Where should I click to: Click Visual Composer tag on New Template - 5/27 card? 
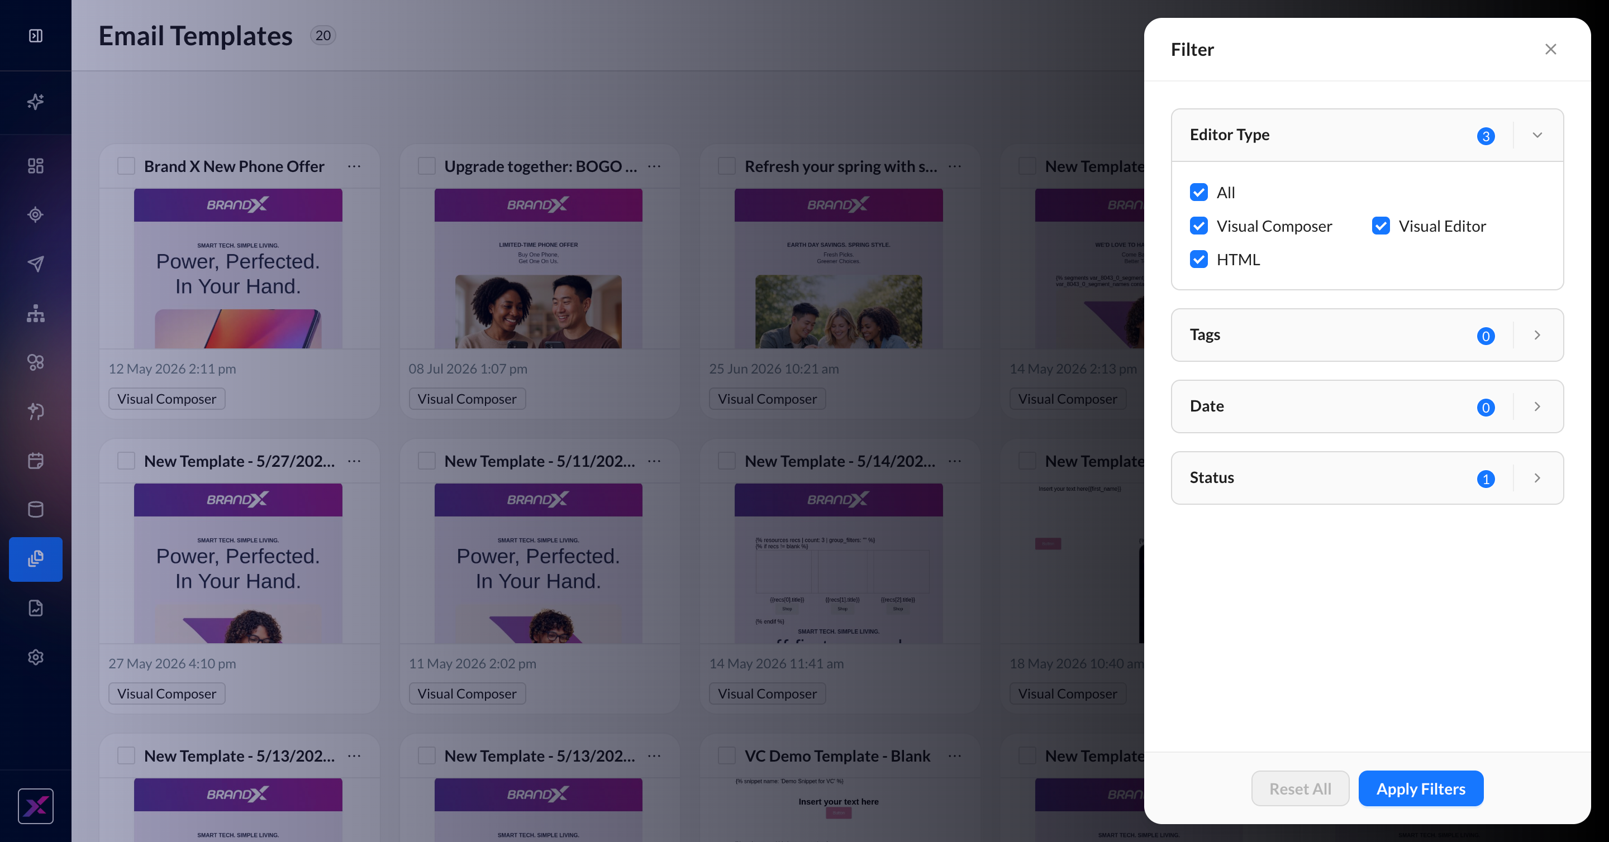tap(167, 693)
